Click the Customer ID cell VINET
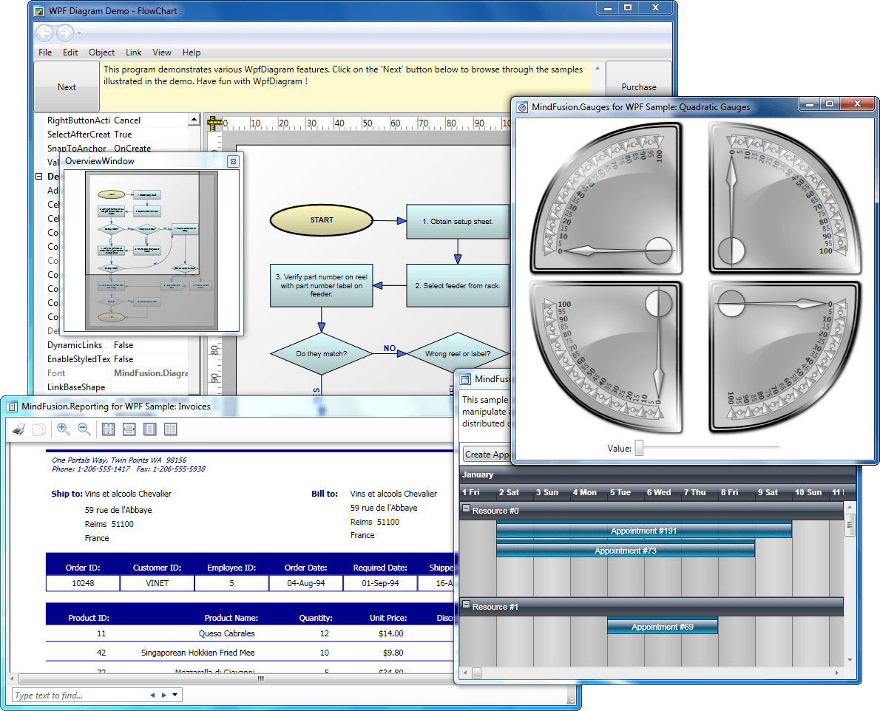 coord(157,583)
